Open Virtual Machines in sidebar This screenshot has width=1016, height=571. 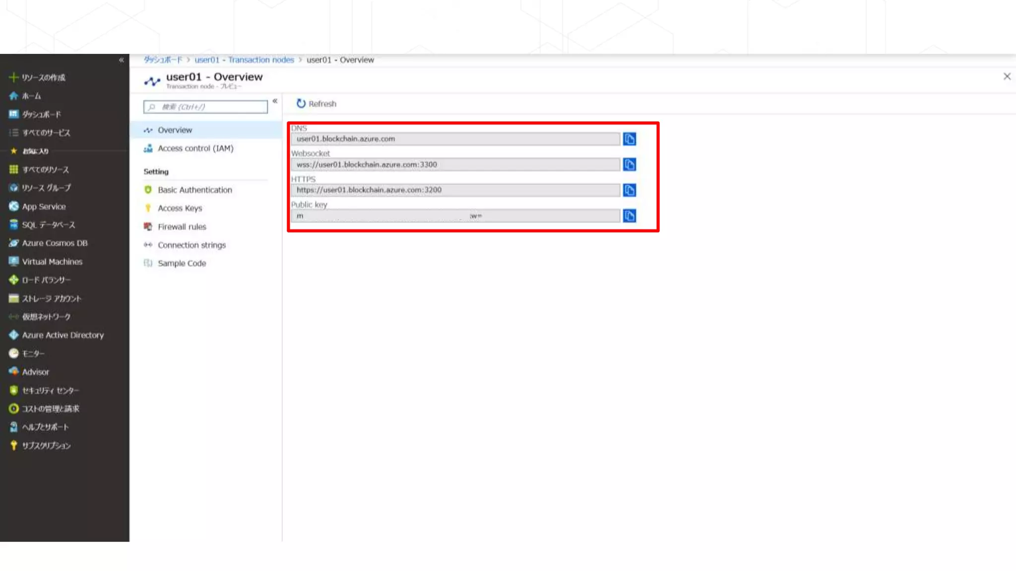click(52, 262)
